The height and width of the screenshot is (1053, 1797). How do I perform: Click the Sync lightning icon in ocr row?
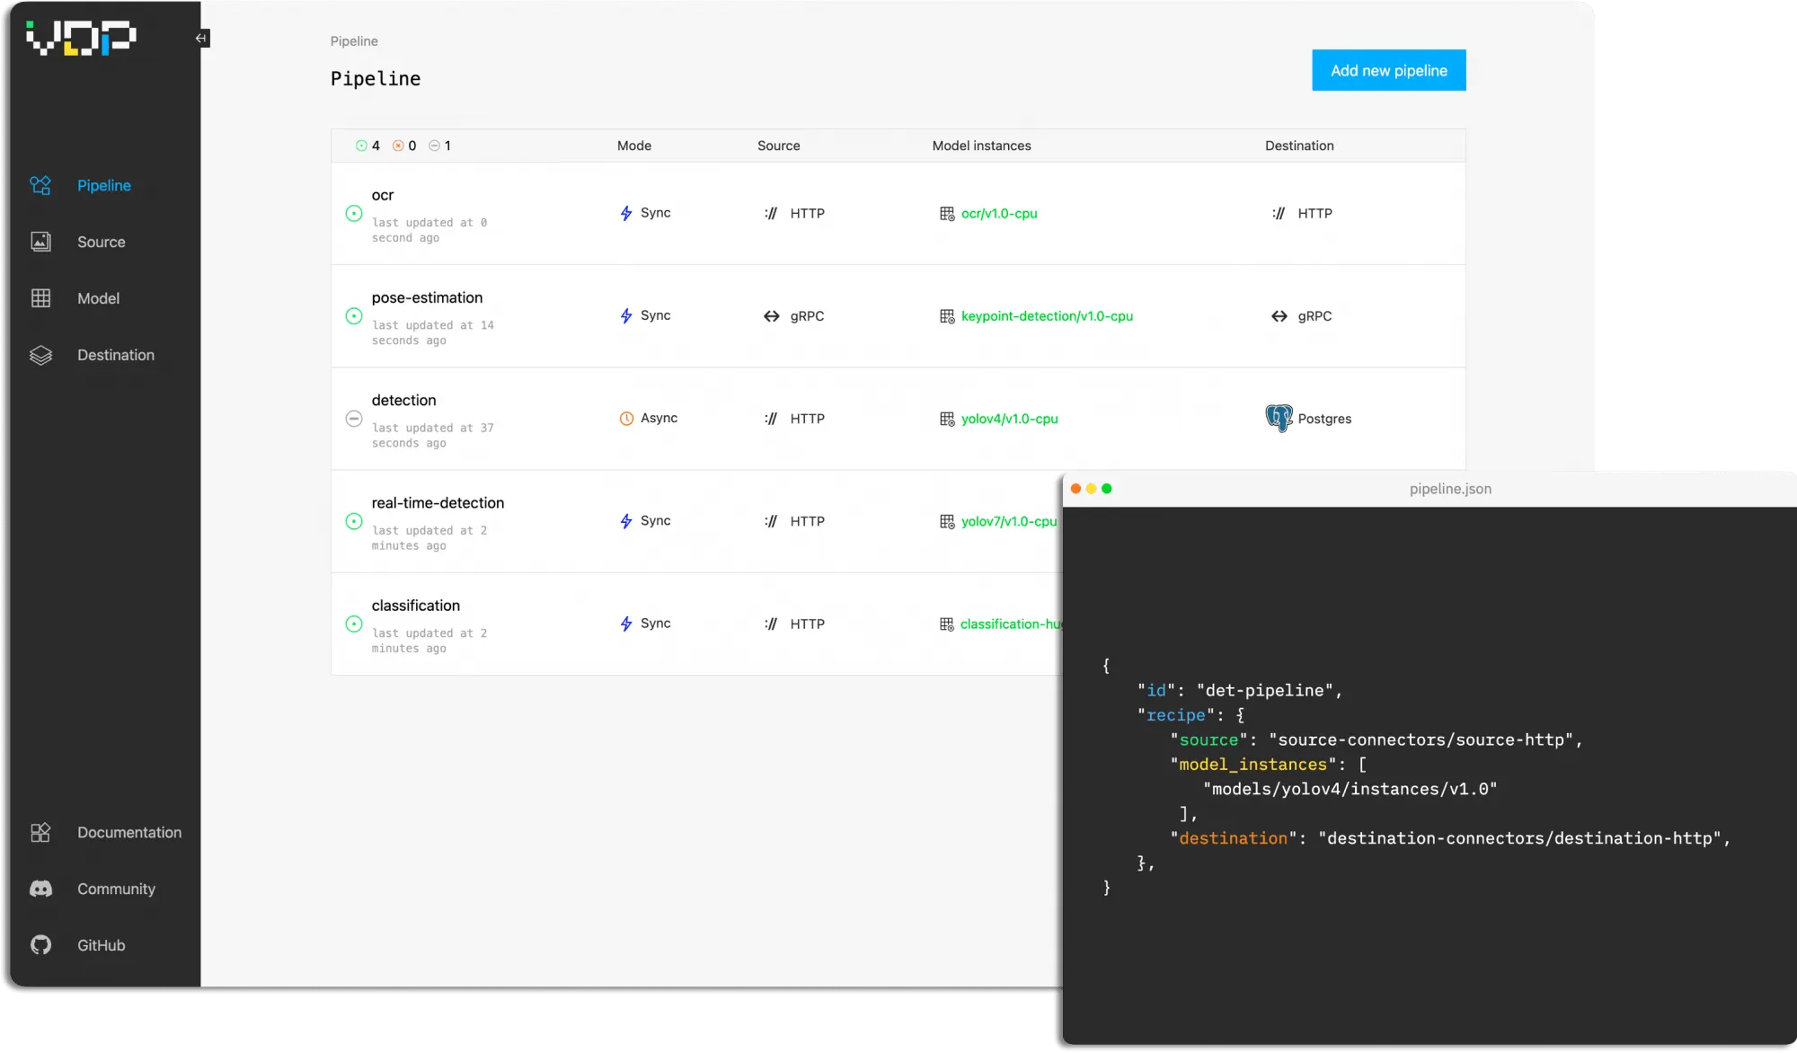626,213
